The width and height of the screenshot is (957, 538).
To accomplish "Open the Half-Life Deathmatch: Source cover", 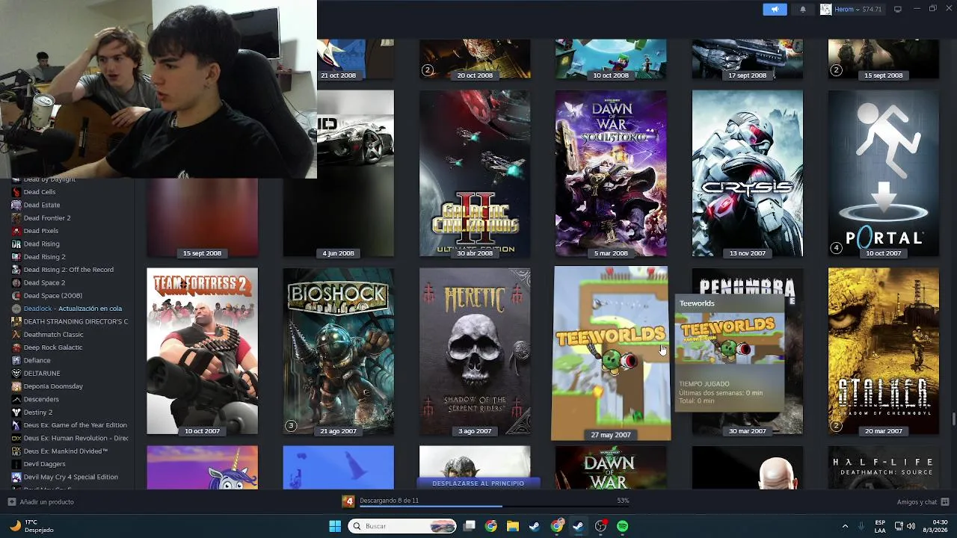I will coord(883,468).
